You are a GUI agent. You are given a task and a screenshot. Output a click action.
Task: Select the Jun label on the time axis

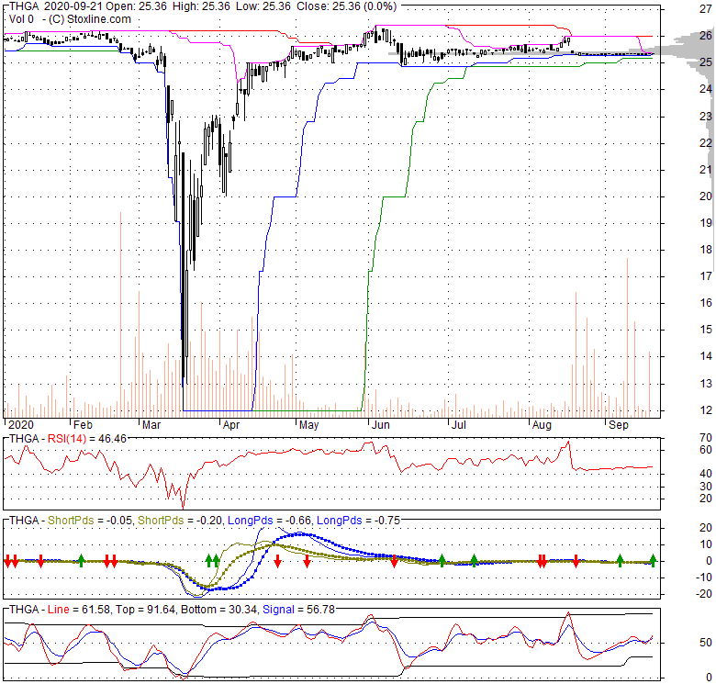[x=380, y=425]
